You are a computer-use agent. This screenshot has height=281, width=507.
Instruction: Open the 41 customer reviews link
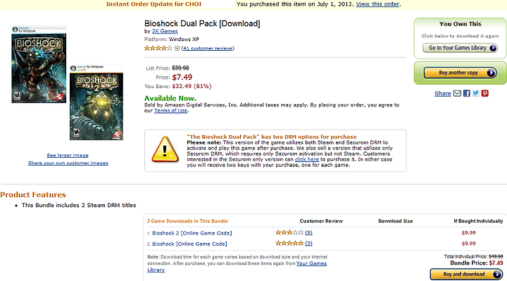coord(208,48)
